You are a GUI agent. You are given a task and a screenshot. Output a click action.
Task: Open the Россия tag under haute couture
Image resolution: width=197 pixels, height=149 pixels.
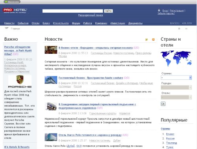(x=78, y=86)
